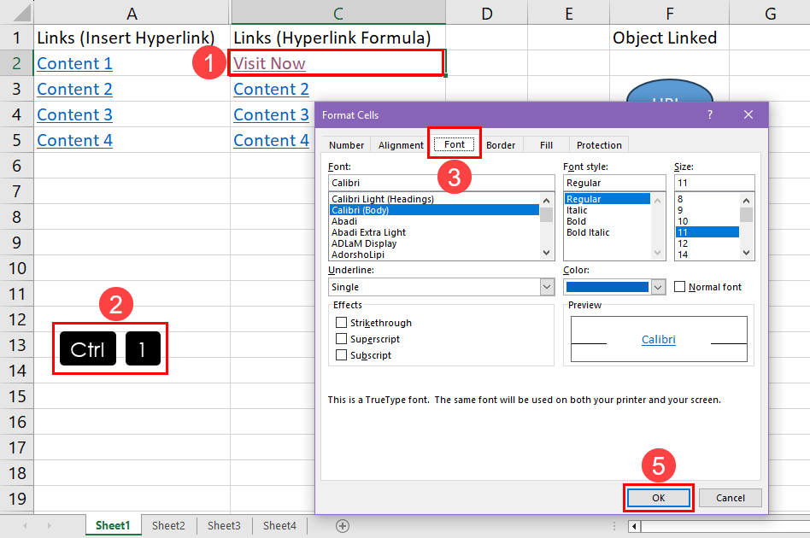This screenshot has width=810, height=538.
Task: Switch to the Border tab
Action: (501, 145)
